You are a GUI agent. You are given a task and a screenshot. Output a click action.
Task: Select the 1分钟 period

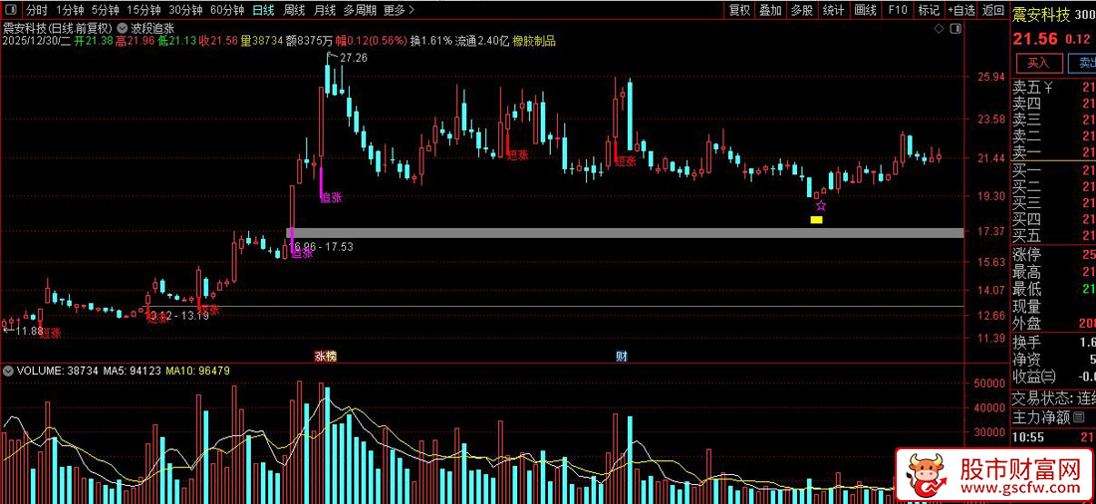tap(70, 10)
